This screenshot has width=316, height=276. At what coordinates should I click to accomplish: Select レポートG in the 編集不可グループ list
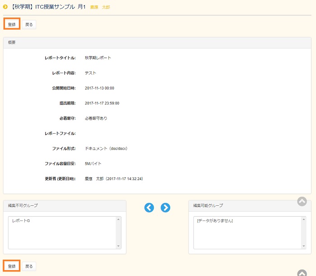pos(21,221)
